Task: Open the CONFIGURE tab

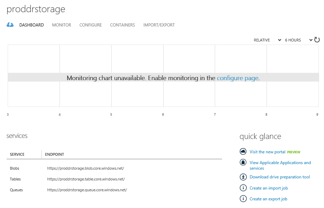Action: (x=90, y=25)
